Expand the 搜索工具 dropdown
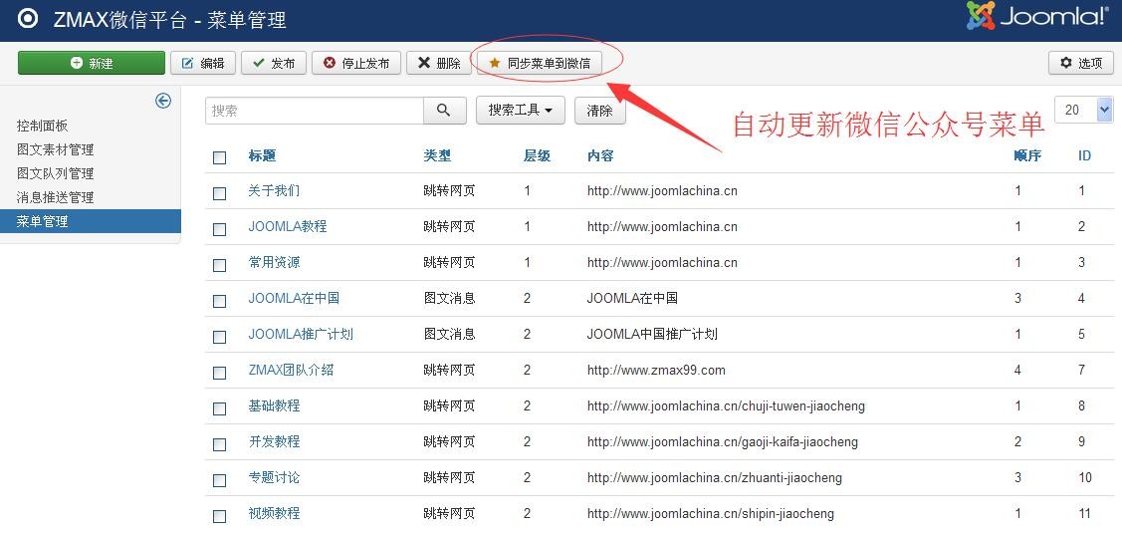The height and width of the screenshot is (535, 1122). coord(520,111)
